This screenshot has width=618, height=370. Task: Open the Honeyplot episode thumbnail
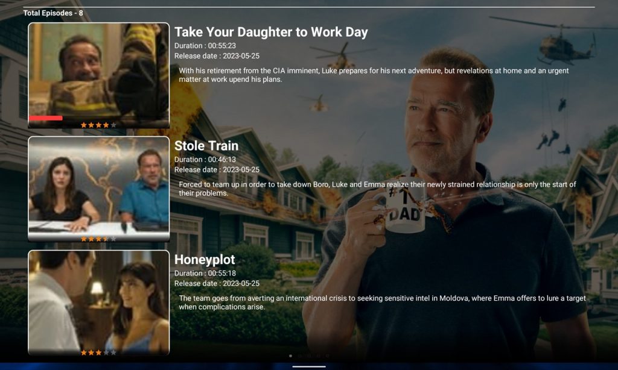(x=98, y=299)
